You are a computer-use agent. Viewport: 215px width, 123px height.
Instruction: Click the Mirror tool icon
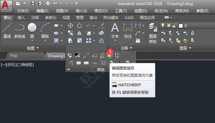point(79,33)
